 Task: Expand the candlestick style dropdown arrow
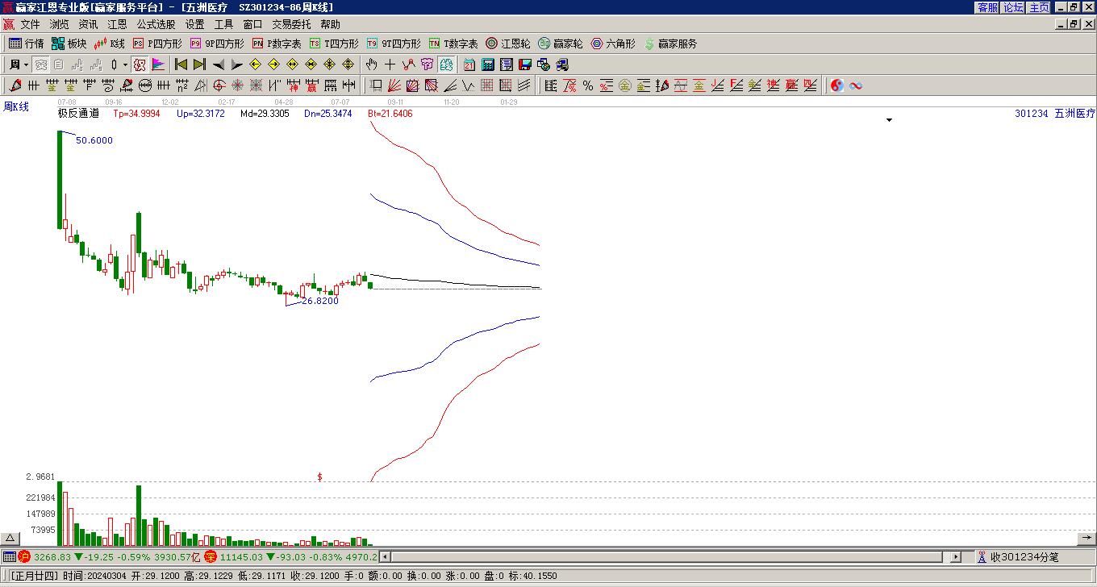125,65
